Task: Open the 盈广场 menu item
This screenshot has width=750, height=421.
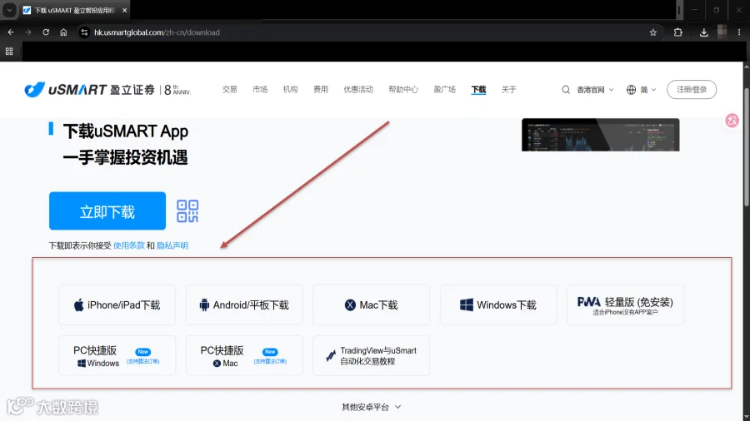Action: 444,89
